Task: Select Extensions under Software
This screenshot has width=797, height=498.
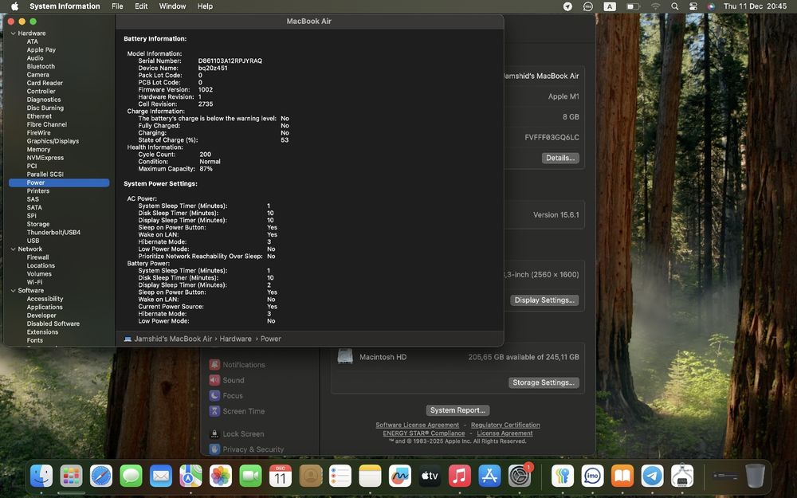Action: click(42, 331)
